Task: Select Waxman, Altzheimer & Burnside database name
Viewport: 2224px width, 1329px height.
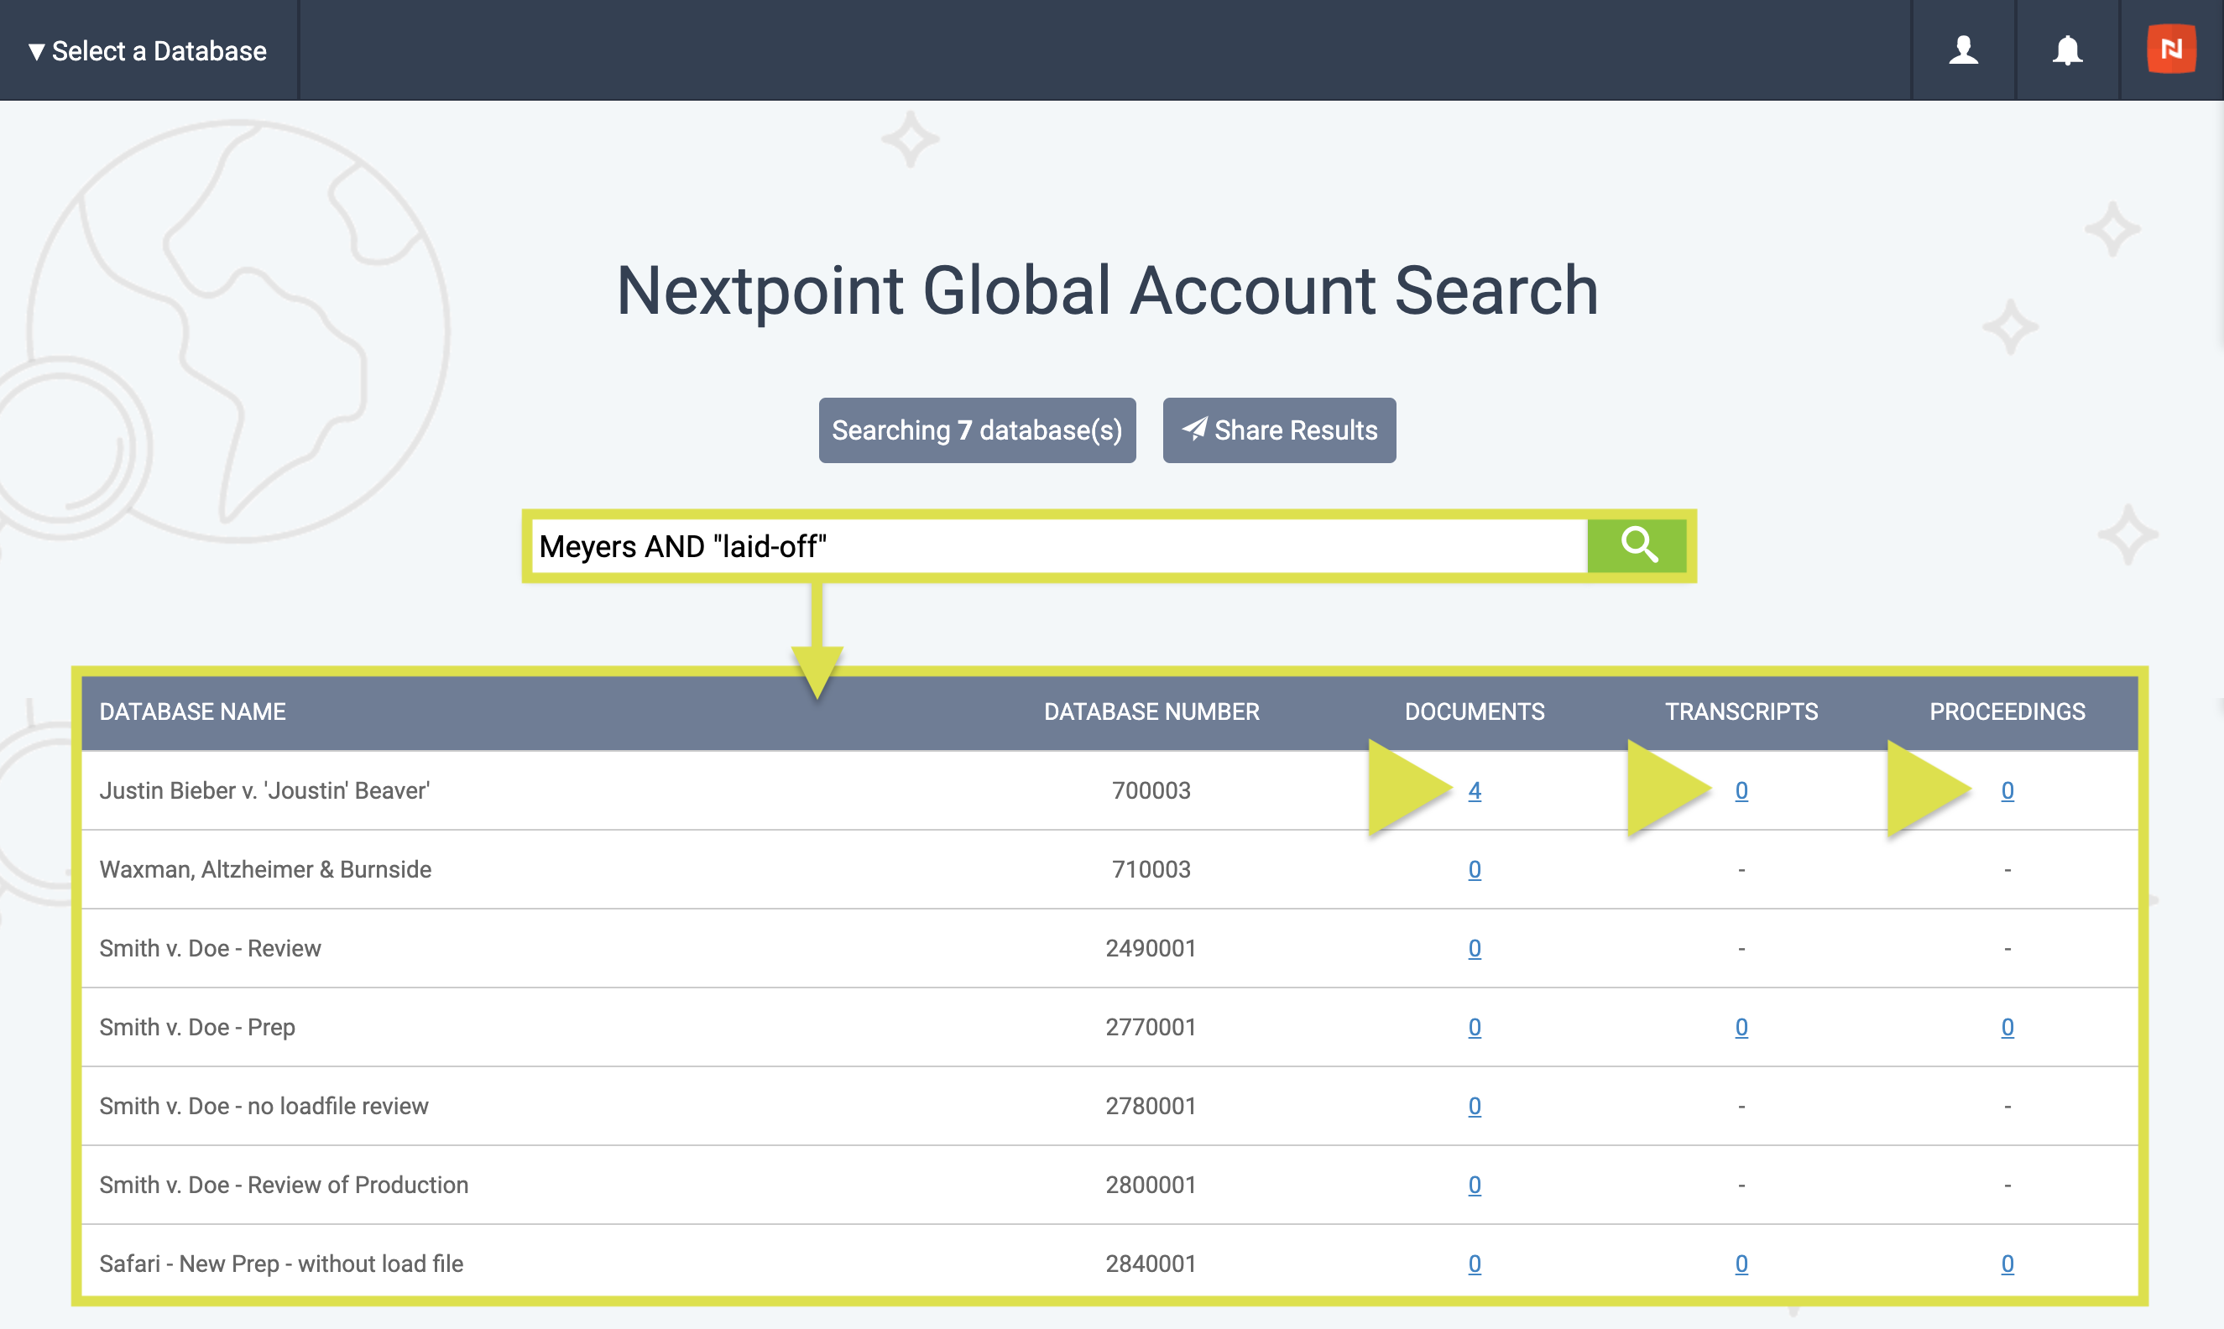Action: (x=265, y=869)
